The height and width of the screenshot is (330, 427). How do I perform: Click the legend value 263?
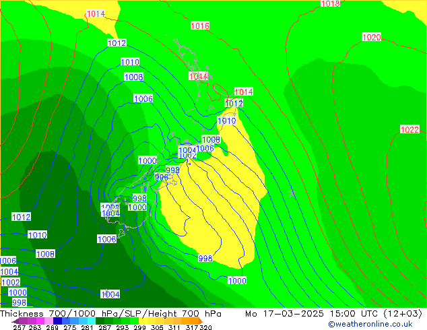point(35,327)
